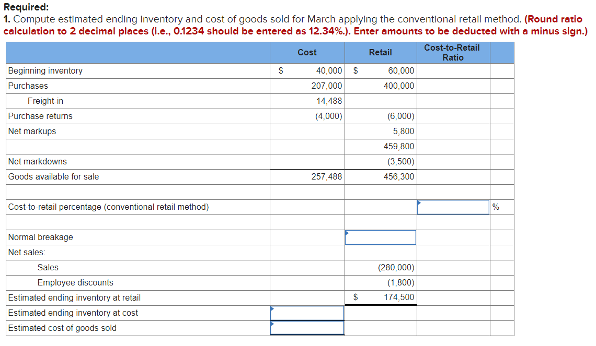Click the Cost column header

click(307, 53)
